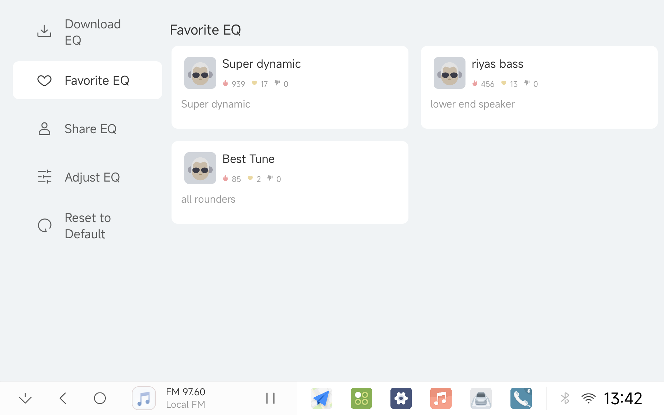Pause the FM 97.60 radio playback
664x415 pixels.
pyautogui.click(x=270, y=398)
